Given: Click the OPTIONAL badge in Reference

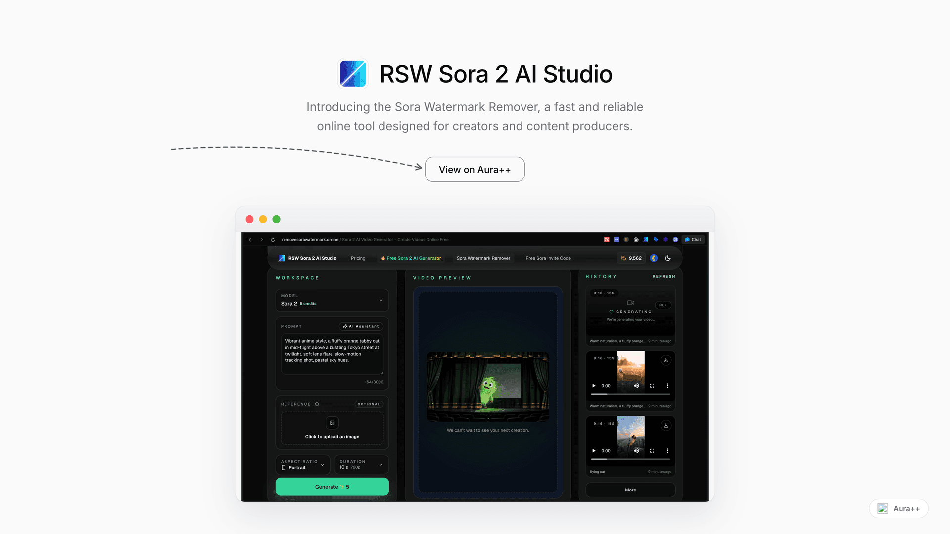Looking at the screenshot, I should tap(369, 404).
